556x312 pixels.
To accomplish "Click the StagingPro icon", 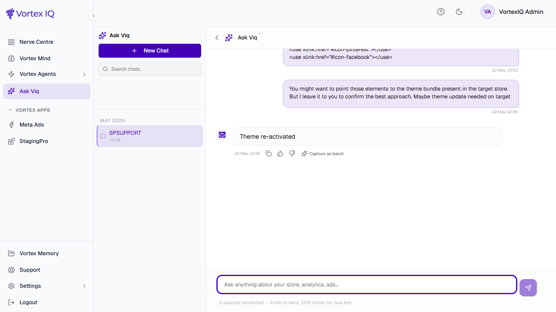I will (11, 141).
